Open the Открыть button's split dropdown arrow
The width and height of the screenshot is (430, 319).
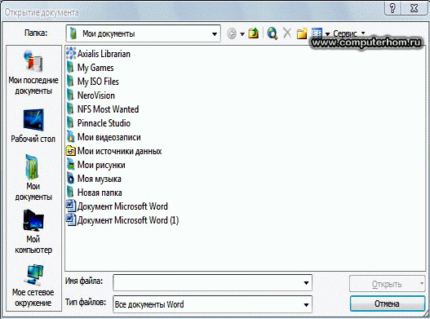422,284
